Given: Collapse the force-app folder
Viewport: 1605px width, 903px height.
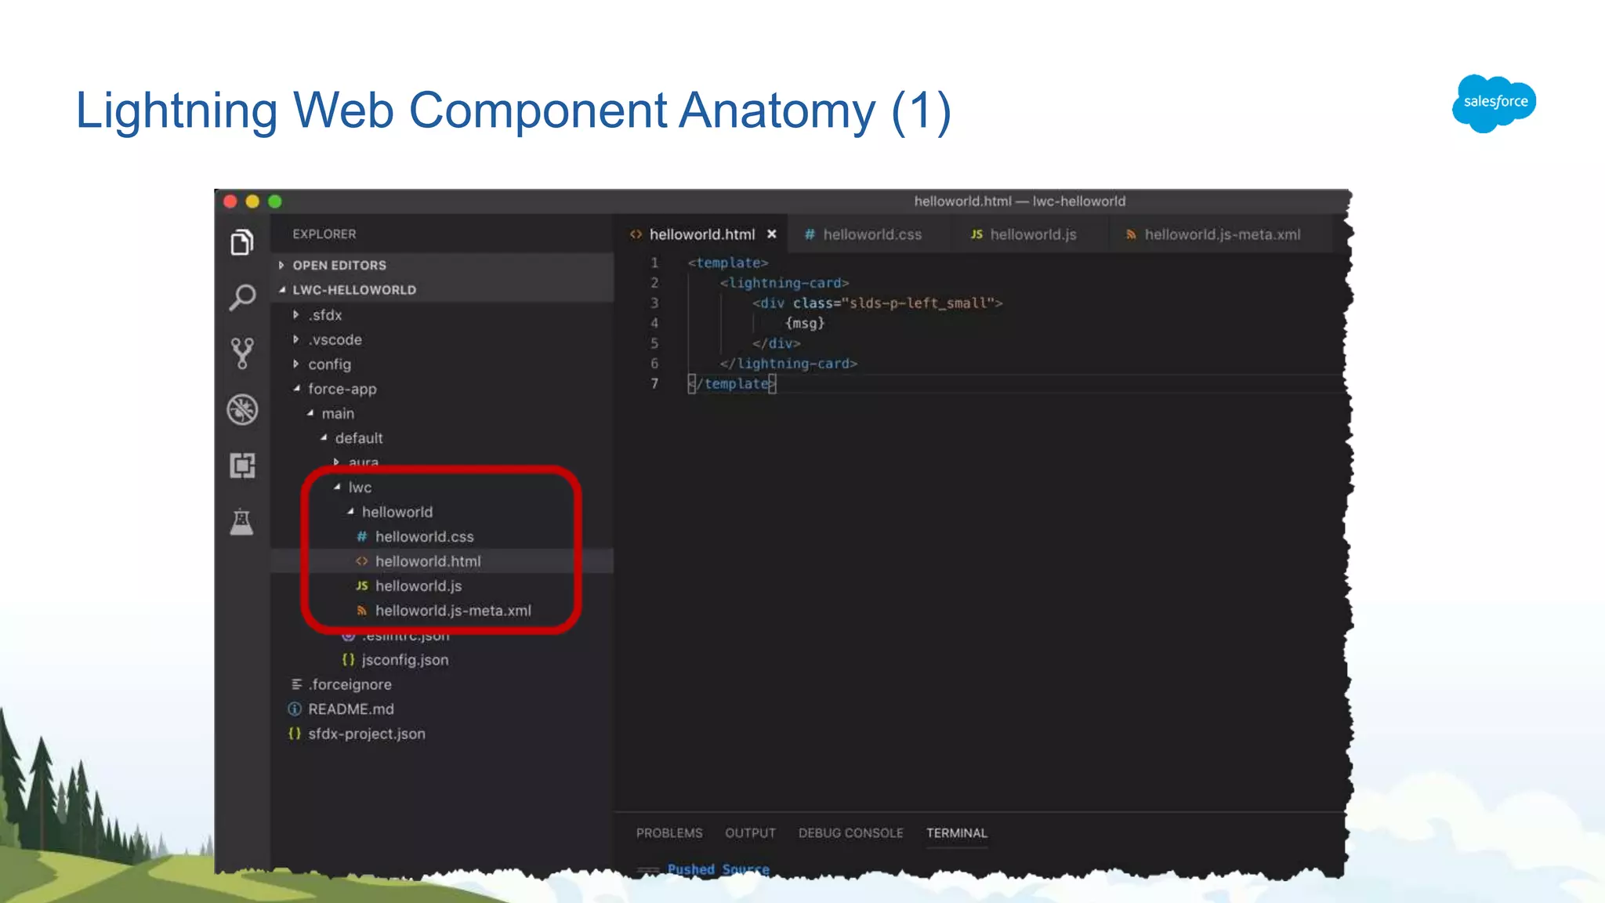Looking at the screenshot, I should 296,389.
